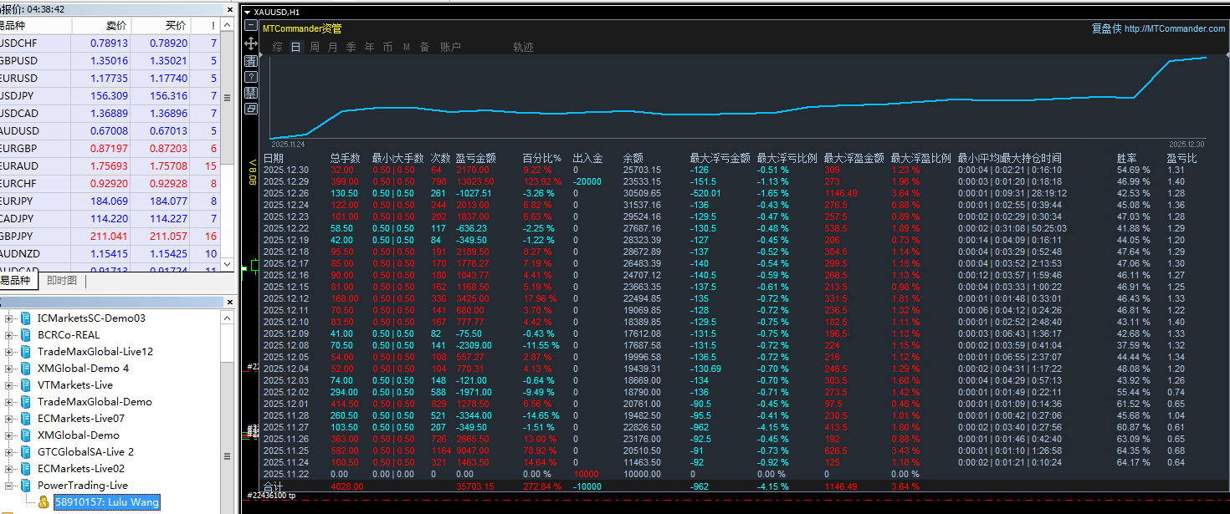Open the 账户 menu in MTCommander
The image size is (1230, 514).
coord(452,47)
